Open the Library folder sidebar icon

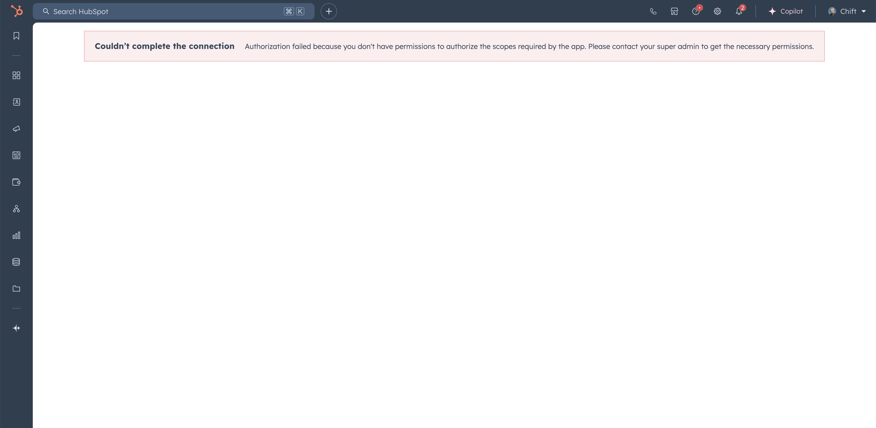click(16, 289)
